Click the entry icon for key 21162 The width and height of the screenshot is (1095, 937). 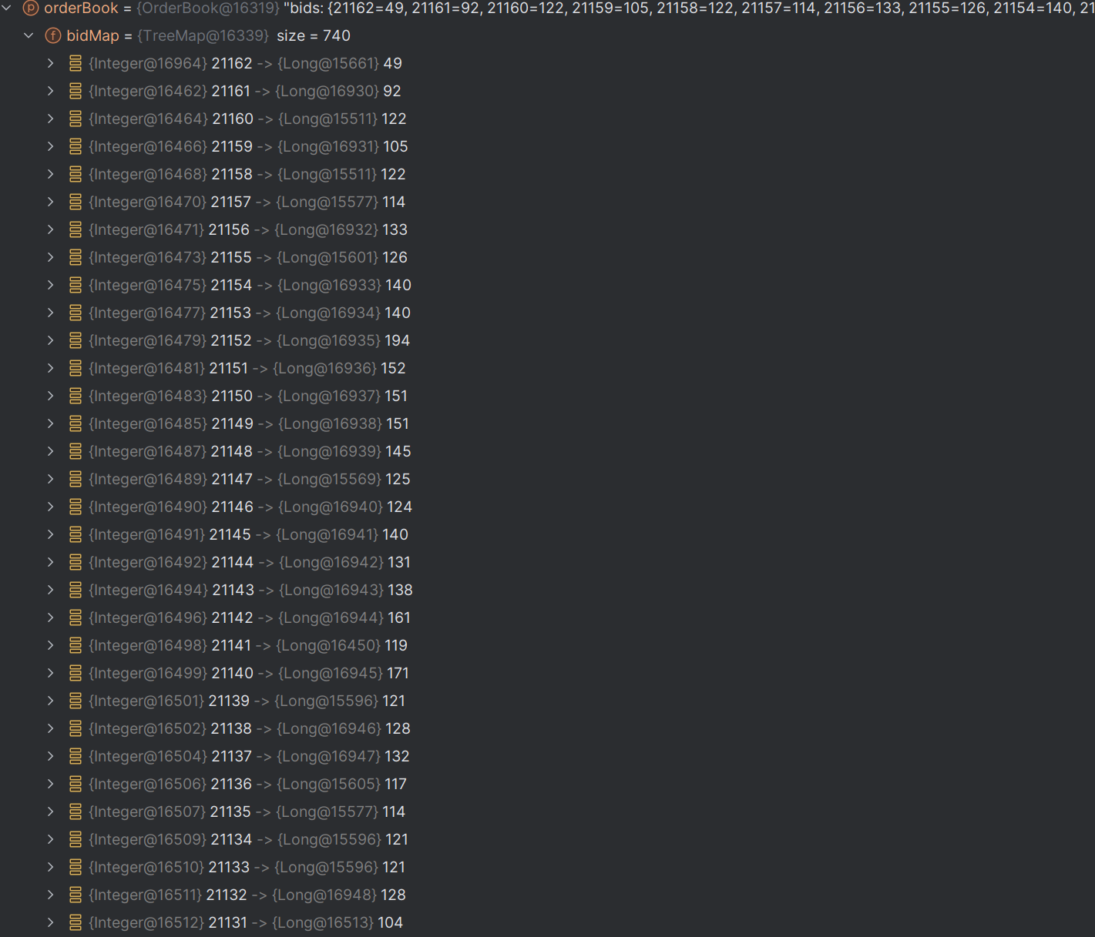pos(76,63)
